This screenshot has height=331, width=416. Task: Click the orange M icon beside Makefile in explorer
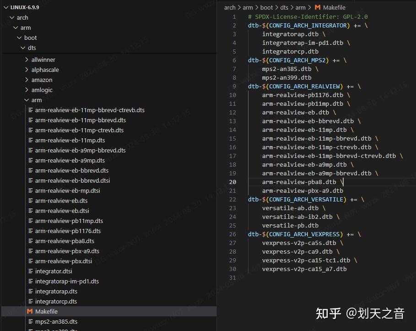click(x=29, y=311)
